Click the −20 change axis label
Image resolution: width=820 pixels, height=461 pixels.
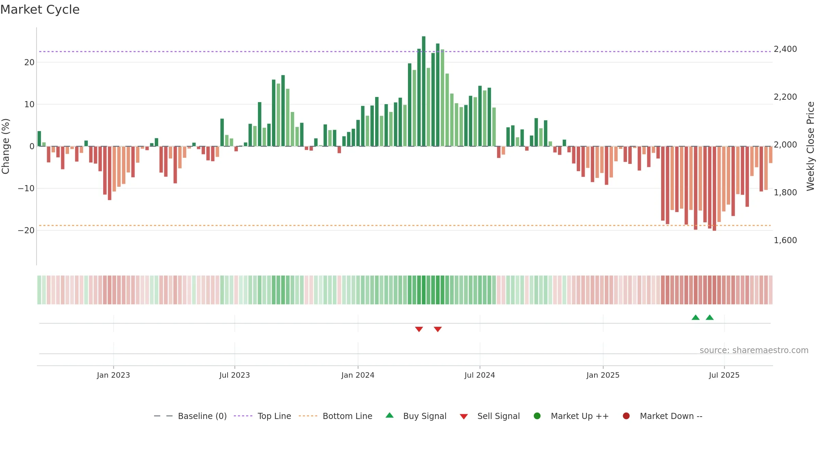[26, 230]
